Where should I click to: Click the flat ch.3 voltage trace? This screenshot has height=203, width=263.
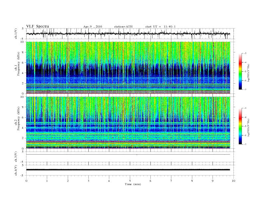(x=128, y=155)
